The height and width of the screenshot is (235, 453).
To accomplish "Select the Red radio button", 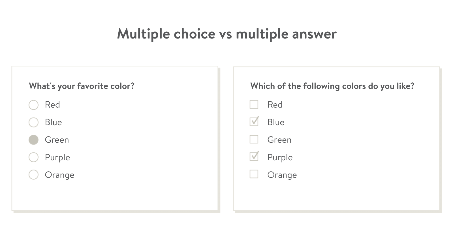I will (x=33, y=105).
